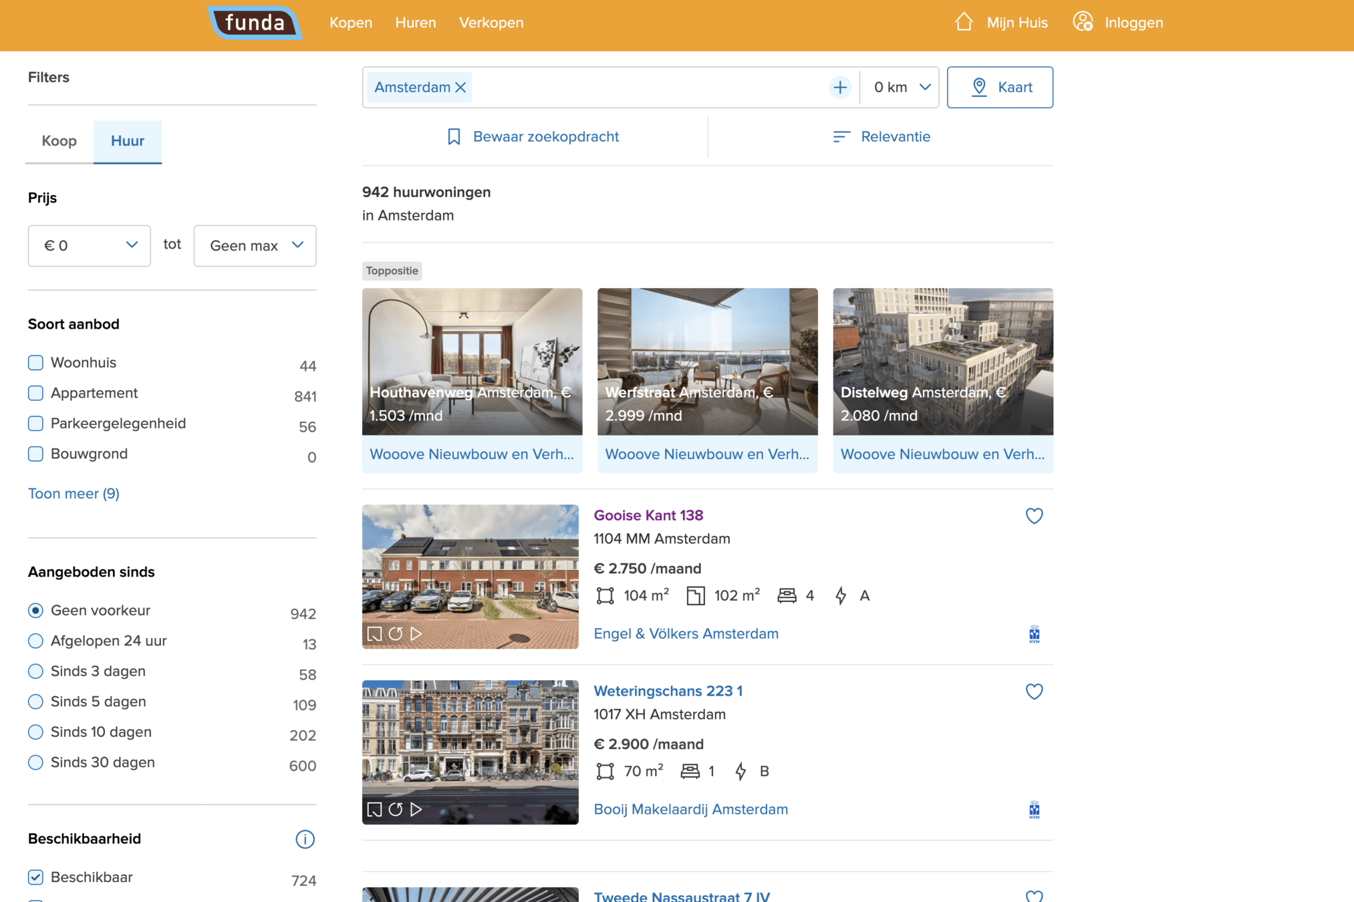Play video on Gooise Kant listing photo
Image resolution: width=1354 pixels, height=902 pixels.
[416, 633]
